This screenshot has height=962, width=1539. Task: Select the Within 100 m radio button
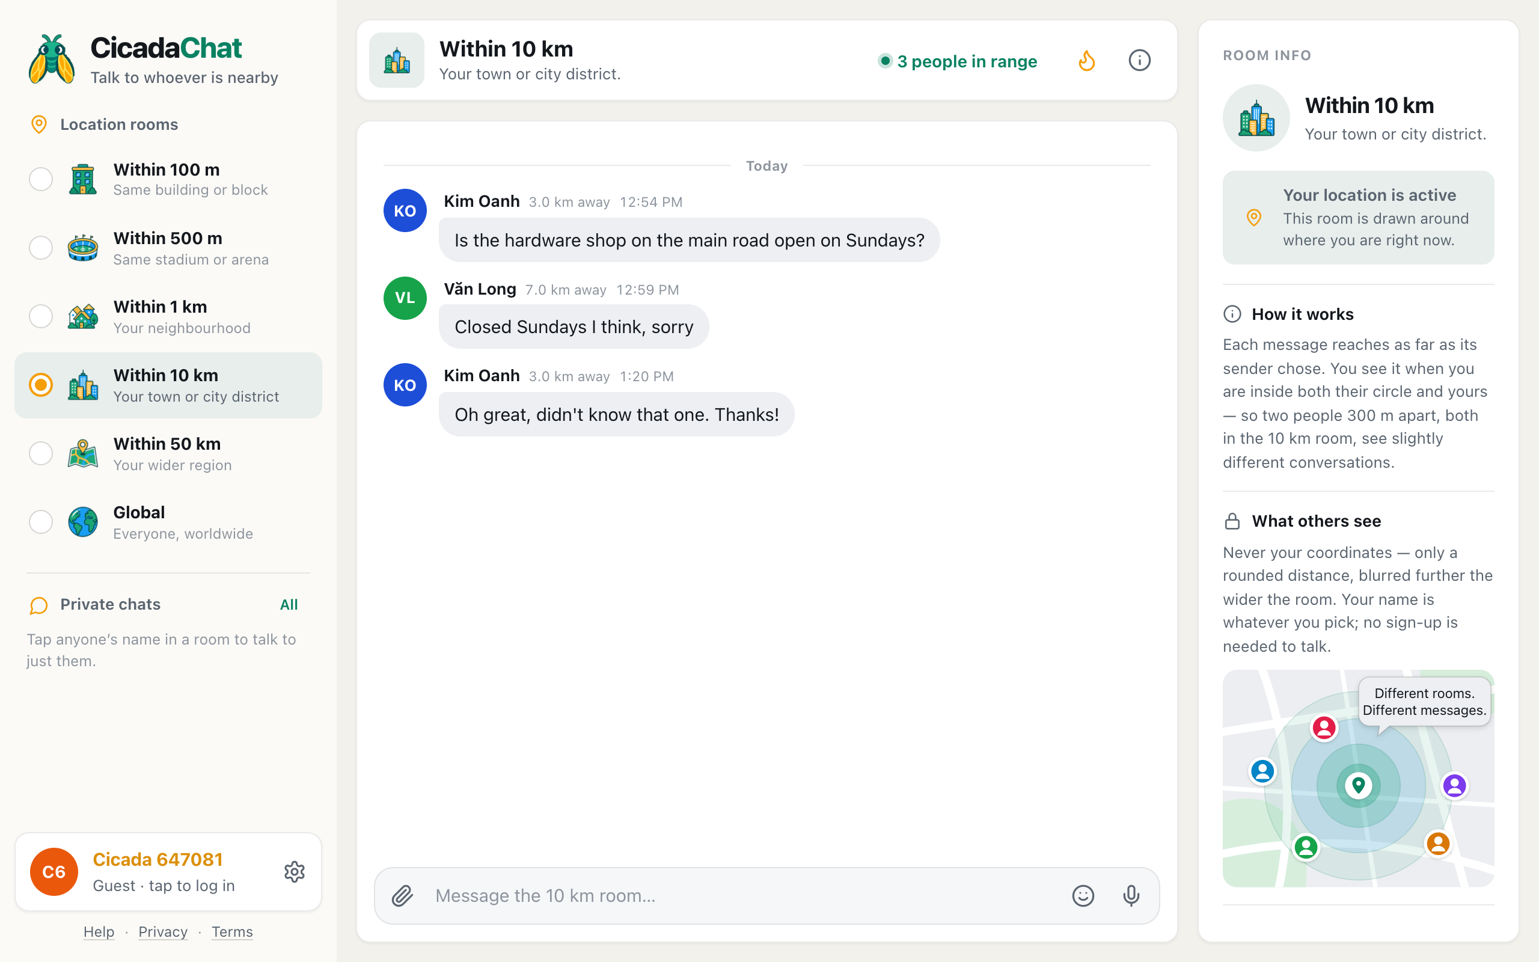[41, 179]
